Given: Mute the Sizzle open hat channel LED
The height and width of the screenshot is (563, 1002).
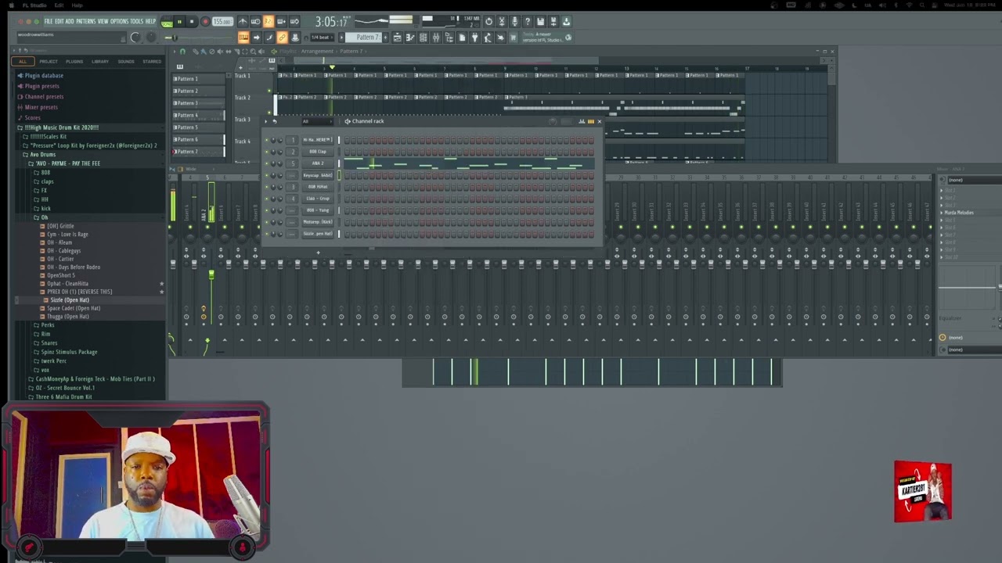Looking at the screenshot, I should 266,233.
